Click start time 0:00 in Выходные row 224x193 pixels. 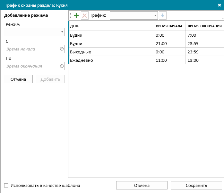click(x=170, y=52)
